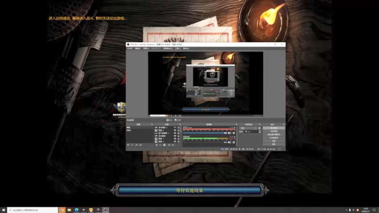Image resolution: width=379 pixels, height=213 pixels.
Task: Adjust the 桌面音频 volume slider
Action: 205,142
